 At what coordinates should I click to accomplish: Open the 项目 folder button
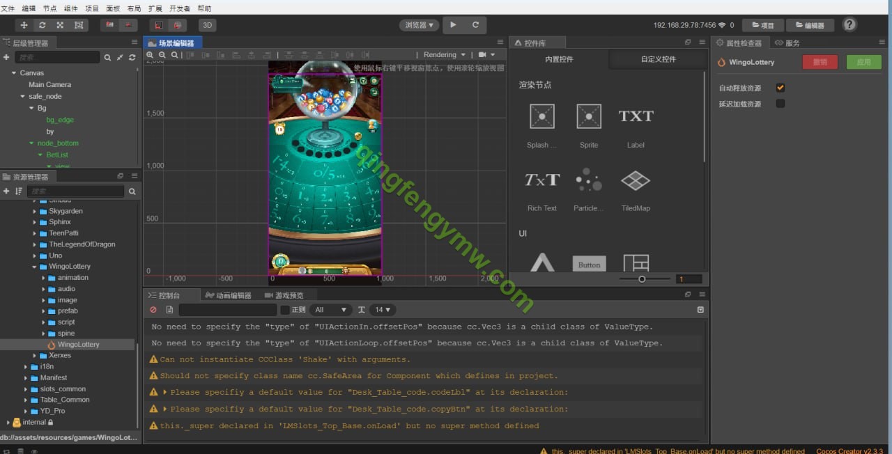coord(762,25)
